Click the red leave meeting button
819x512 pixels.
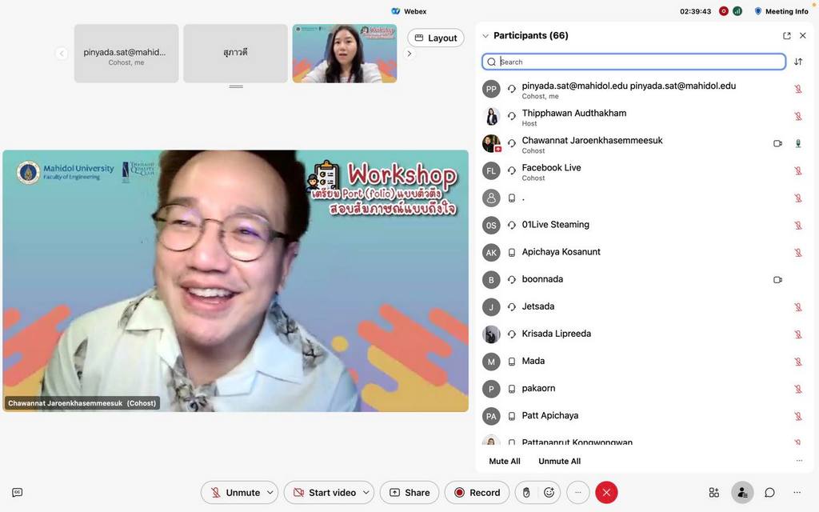pos(606,493)
